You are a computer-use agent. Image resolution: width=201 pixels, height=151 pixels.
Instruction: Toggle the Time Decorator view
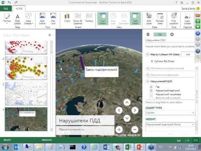pos(124,19)
